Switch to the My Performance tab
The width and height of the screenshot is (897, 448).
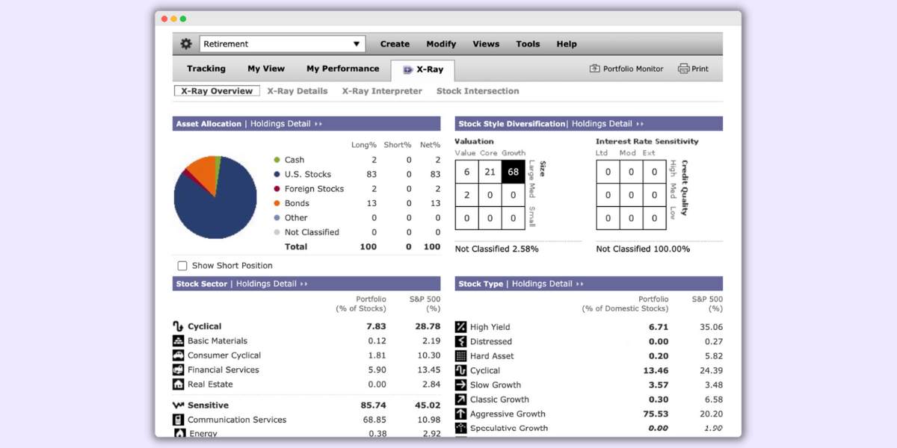point(342,69)
